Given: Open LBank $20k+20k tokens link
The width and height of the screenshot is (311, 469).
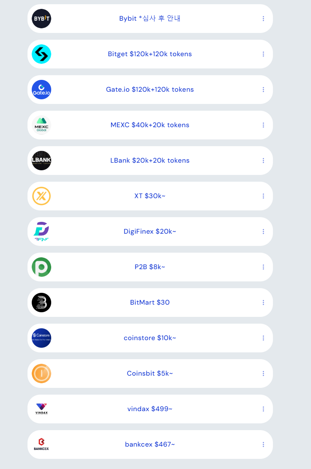Looking at the screenshot, I should 150,161.
